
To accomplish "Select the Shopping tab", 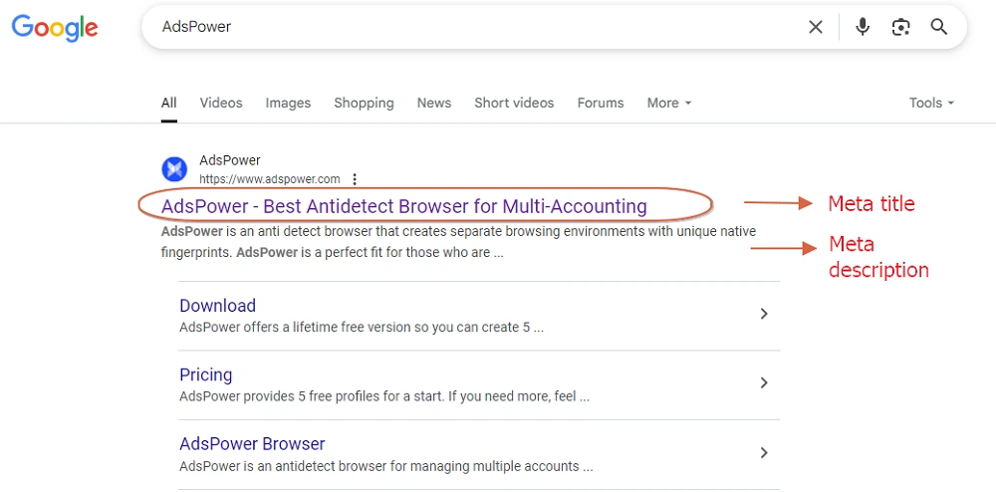I will coord(364,103).
